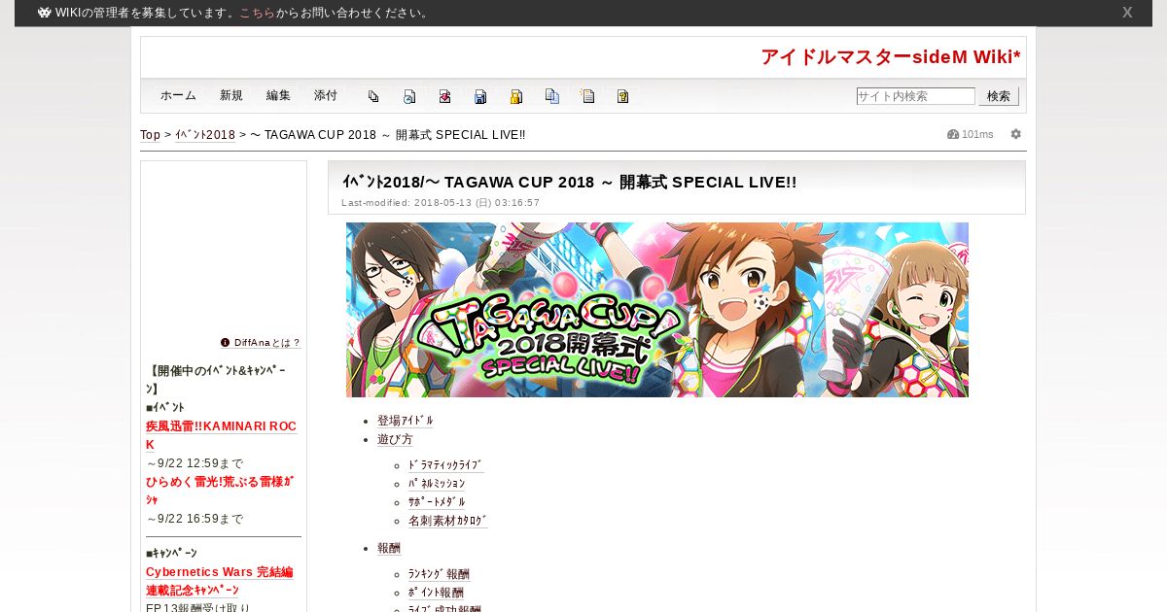Go to Top in the breadcrumb

[x=151, y=135]
